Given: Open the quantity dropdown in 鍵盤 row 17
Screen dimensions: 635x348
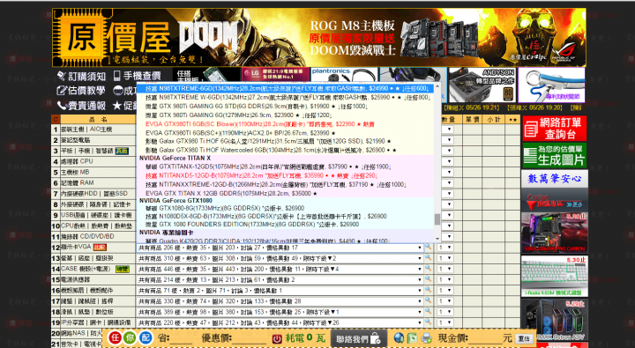Looking at the screenshot, I should [x=445, y=301].
